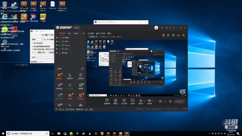Lock the Naraka source layer
This screenshot has width=242, height=136.
[x=60, y=45]
